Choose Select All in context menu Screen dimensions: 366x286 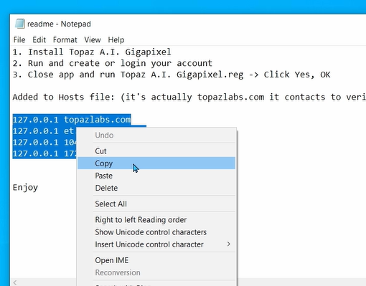coord(156,204)
